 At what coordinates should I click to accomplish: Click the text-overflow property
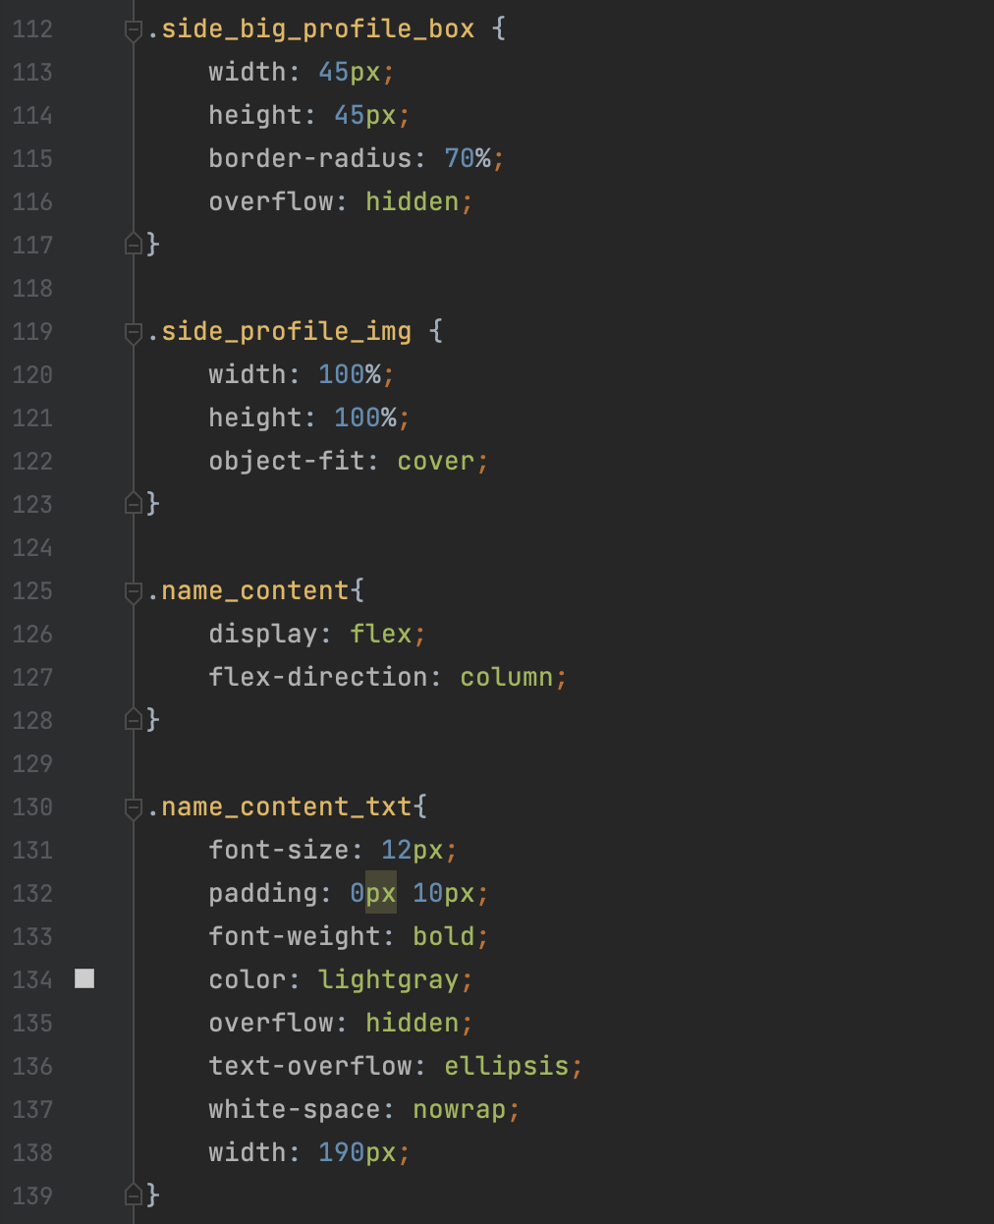click(x=310, y=1066)
